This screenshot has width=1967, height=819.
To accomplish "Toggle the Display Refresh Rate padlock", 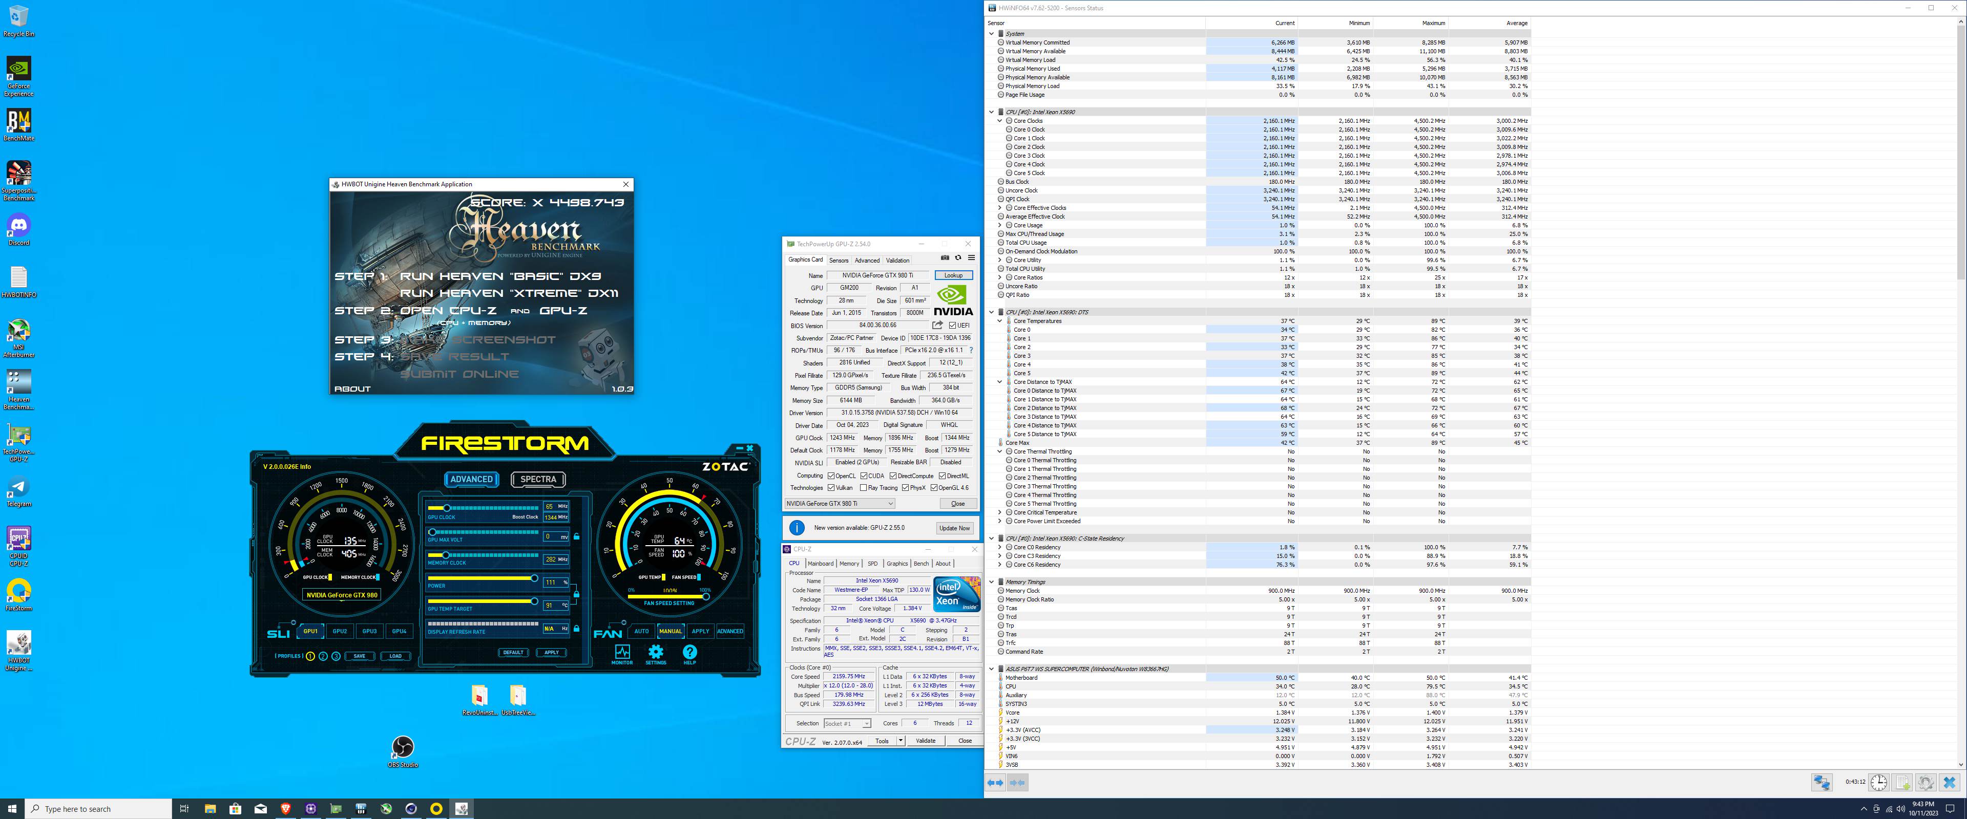I will [576, 629].
